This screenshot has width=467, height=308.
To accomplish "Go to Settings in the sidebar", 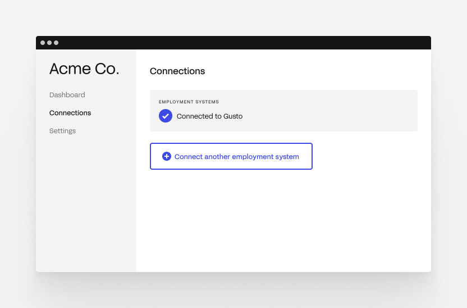I will 62,131.
